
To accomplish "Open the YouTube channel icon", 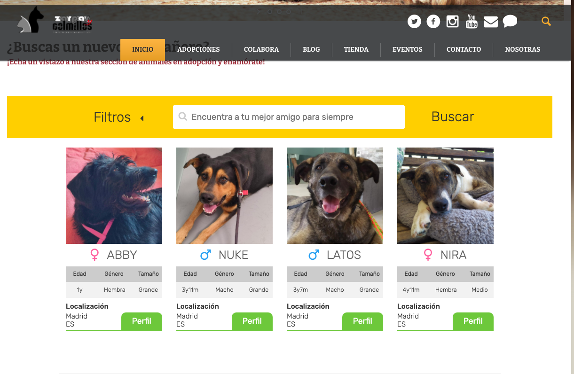I will tap(472, 22).
